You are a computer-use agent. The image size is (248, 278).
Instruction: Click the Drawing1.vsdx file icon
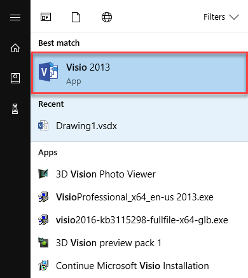point(43,125)
